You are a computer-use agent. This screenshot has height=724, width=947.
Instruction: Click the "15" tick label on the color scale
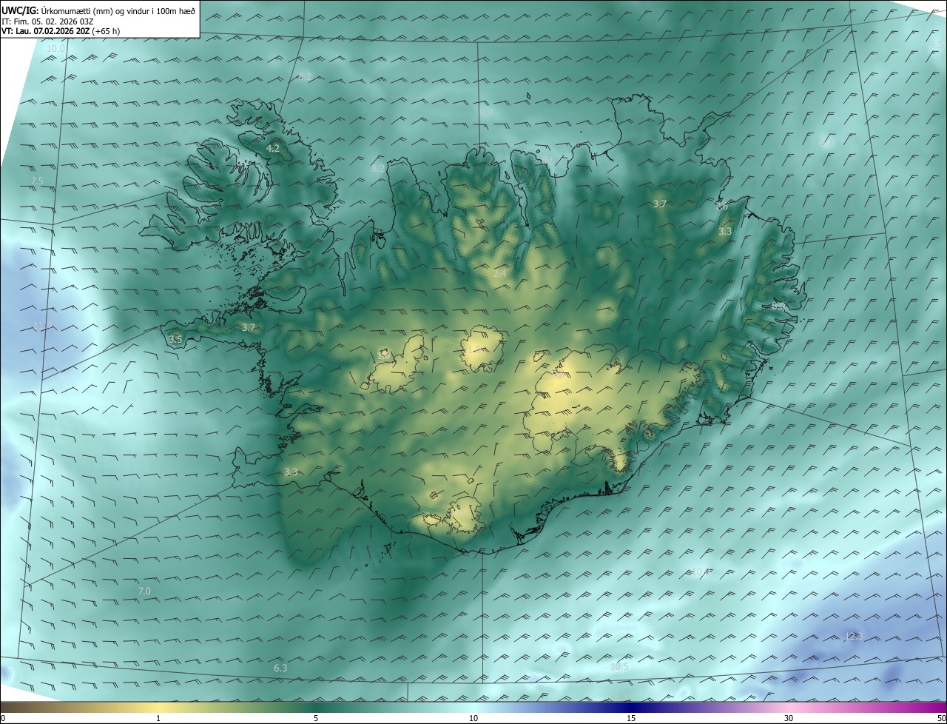(631, 718)
